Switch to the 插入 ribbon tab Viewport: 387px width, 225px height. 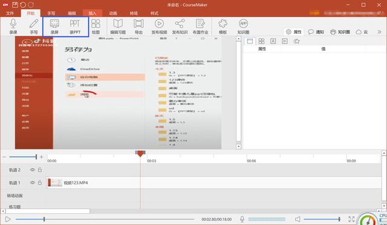[x=93, y=13]
